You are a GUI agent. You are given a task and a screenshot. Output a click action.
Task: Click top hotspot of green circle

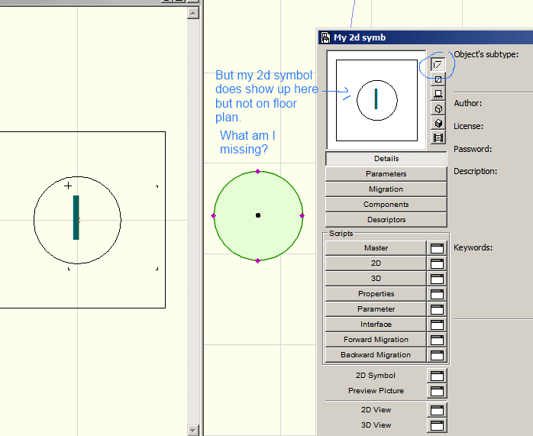pyautogui.click(x=257, y=171)
